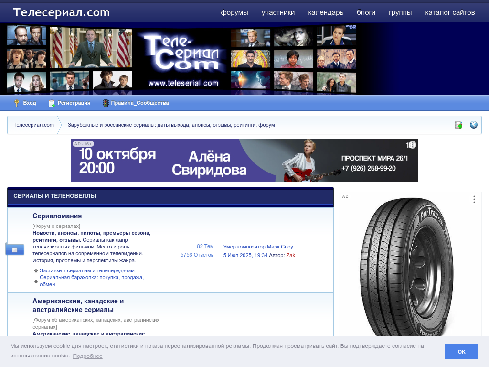Open the three-dot menu on tire ad

474,199
